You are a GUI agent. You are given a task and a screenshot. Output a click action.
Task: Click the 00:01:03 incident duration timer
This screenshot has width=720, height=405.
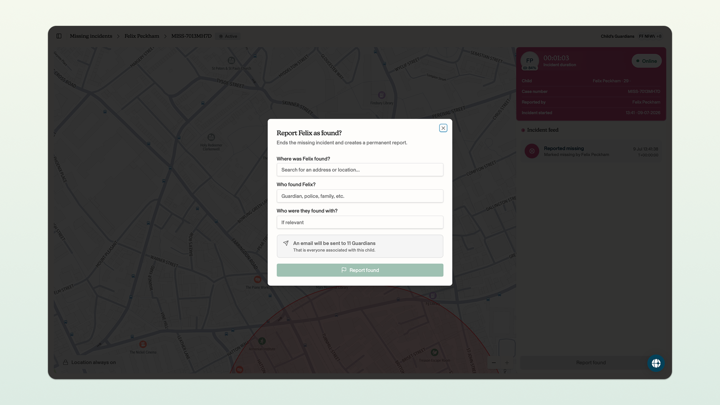556,58
